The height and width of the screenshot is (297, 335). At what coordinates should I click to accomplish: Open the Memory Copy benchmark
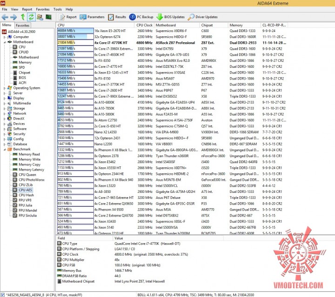point(27,165)
